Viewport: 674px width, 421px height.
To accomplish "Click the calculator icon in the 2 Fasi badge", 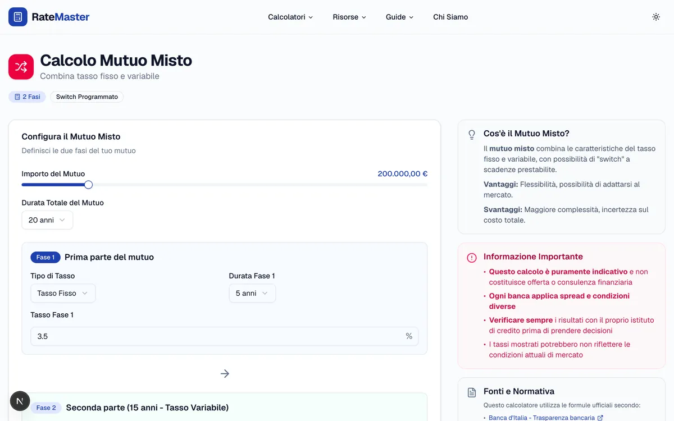I will tap(17, 97).
